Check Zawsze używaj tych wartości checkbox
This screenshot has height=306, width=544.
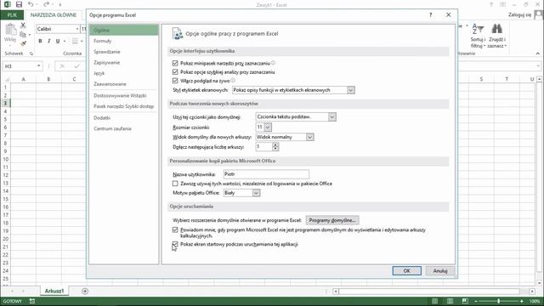pos(175,184)
